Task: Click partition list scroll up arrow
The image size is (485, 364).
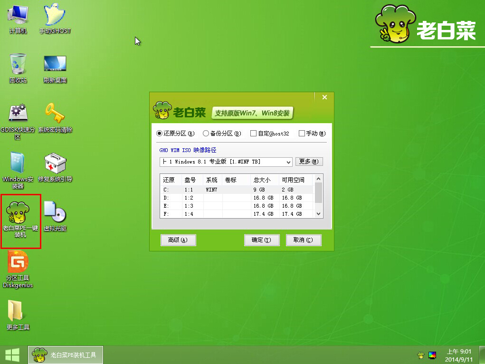Action: tap(318, 179)
